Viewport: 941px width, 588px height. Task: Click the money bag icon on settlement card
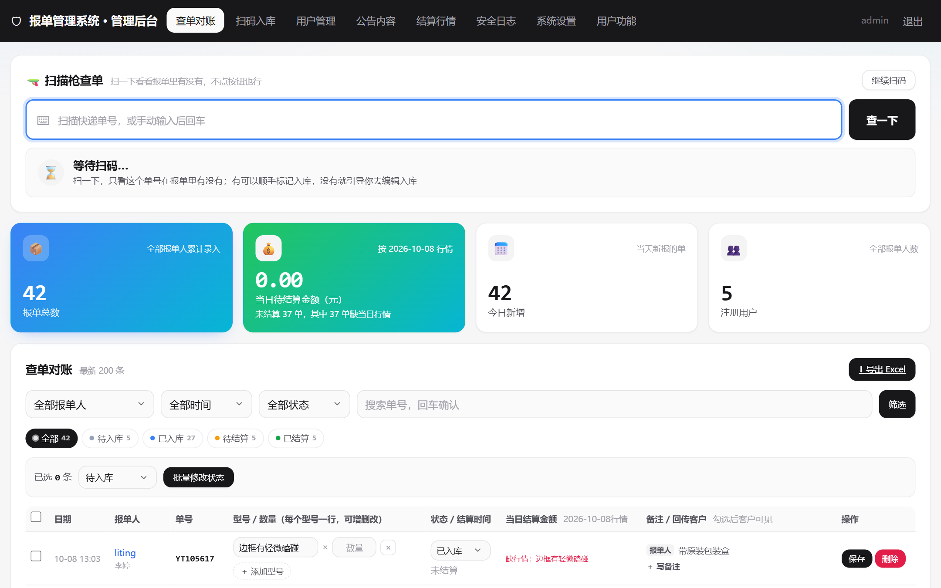click(x=268, y=248)
